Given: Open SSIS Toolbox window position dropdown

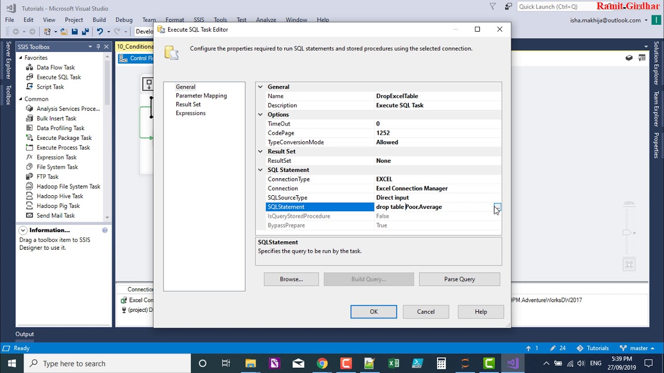Looking at the screenshot, I should click(x=90, y=47).
